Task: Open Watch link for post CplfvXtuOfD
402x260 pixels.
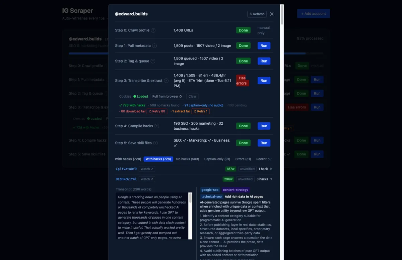Action: pos(146,169)
